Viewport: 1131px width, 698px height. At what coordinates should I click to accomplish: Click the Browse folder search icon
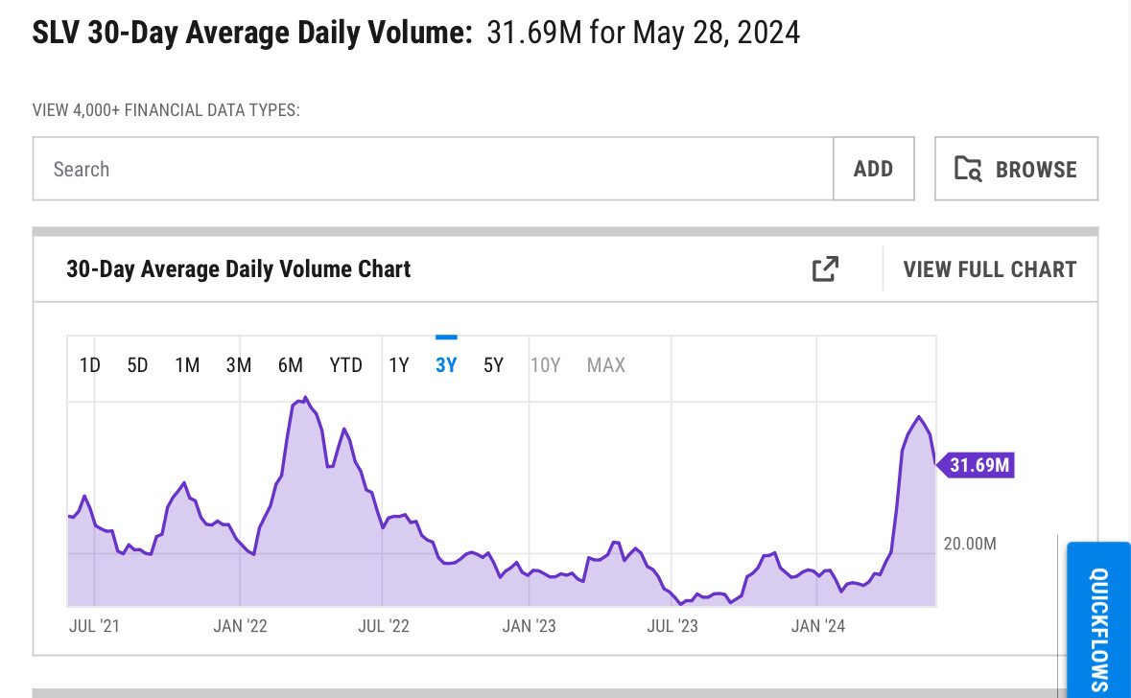[968, 169]
